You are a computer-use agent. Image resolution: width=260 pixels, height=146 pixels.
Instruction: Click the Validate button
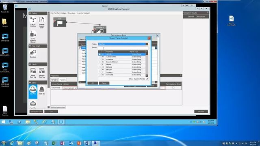(x=201, y=112)
